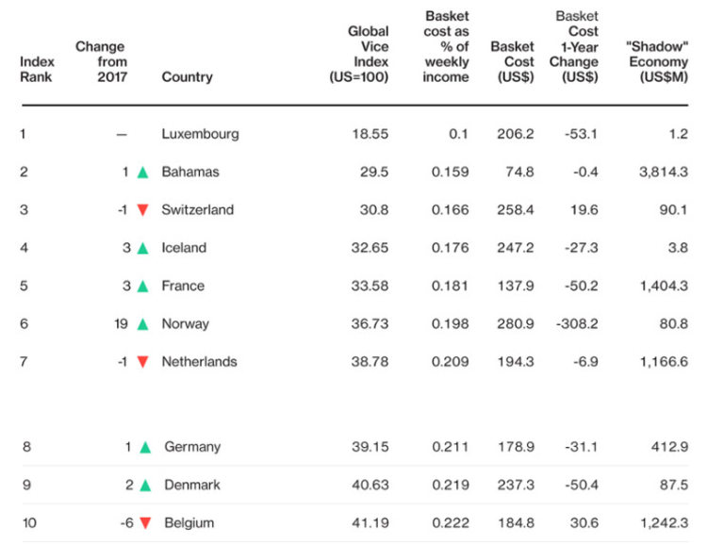Click the red down arrow beside Switzerland
Screen dimensions: 724x544
coord(142,210)
